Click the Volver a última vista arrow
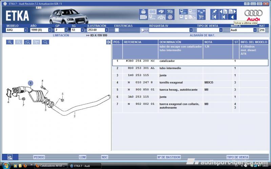 click(232, 17)
